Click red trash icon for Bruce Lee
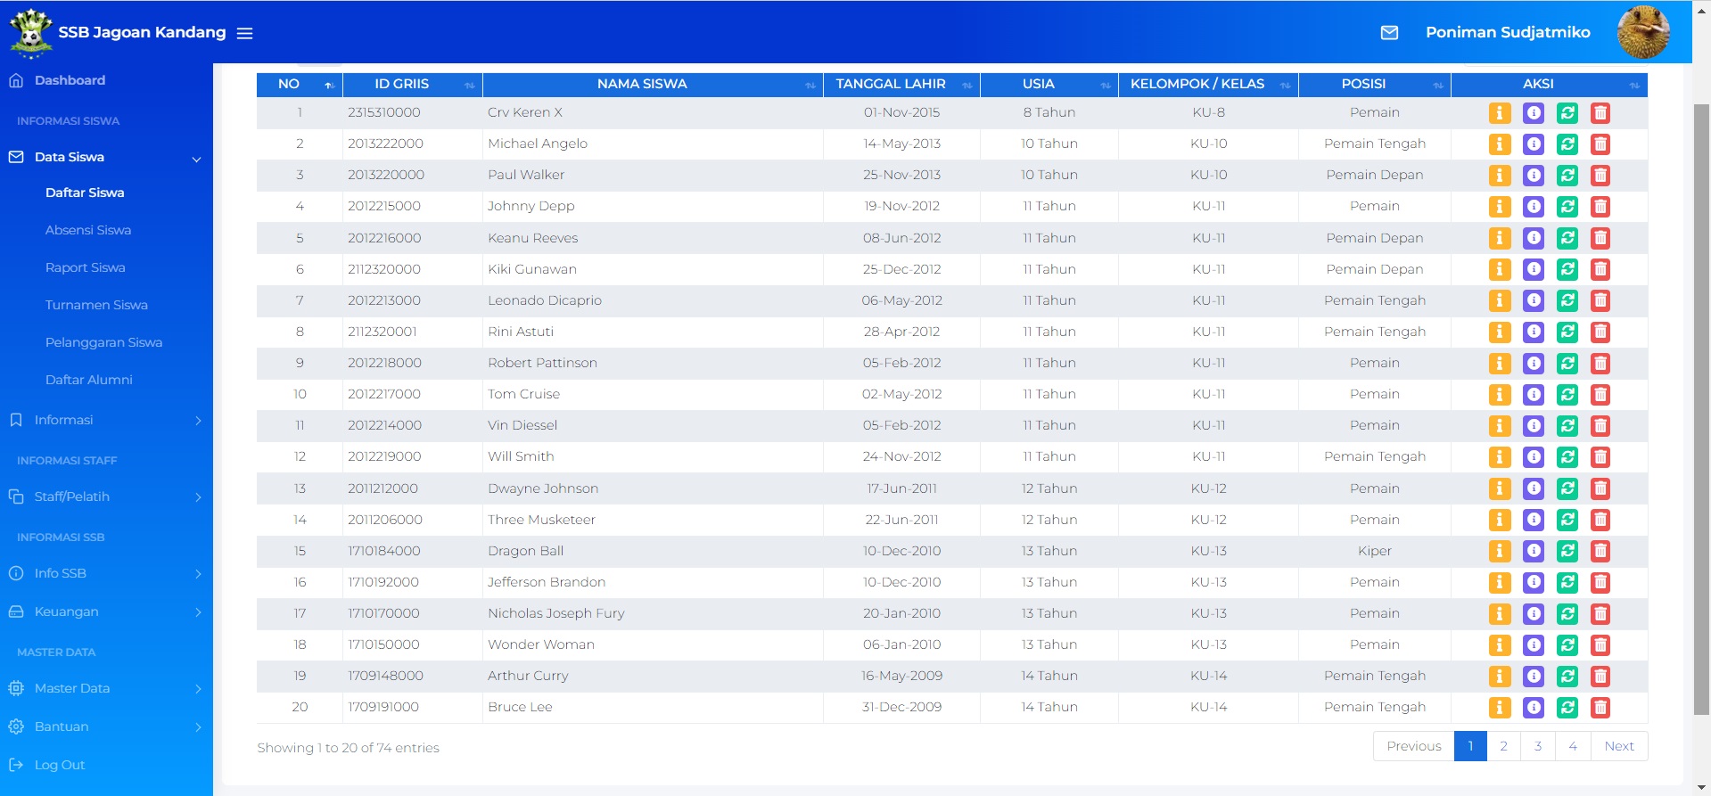The height and width of the screenshot is (796, 1711). click(x=1600, y=708)
